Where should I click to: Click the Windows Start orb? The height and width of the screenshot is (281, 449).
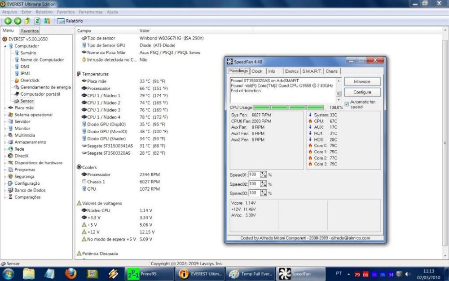coord(9,273)
